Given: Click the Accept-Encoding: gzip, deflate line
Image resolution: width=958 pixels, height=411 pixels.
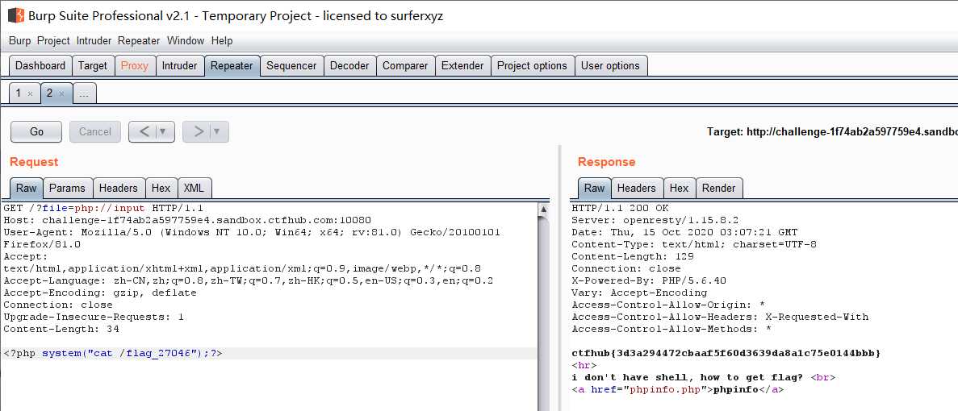Looking at the screenshot, I should [x=100, y=293].
